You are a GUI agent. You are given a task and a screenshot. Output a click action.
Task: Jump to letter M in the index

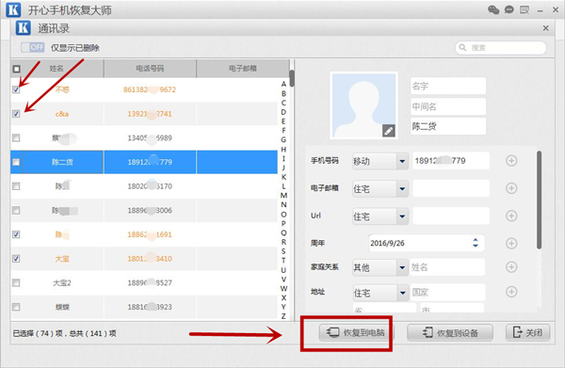pos(283,195)
